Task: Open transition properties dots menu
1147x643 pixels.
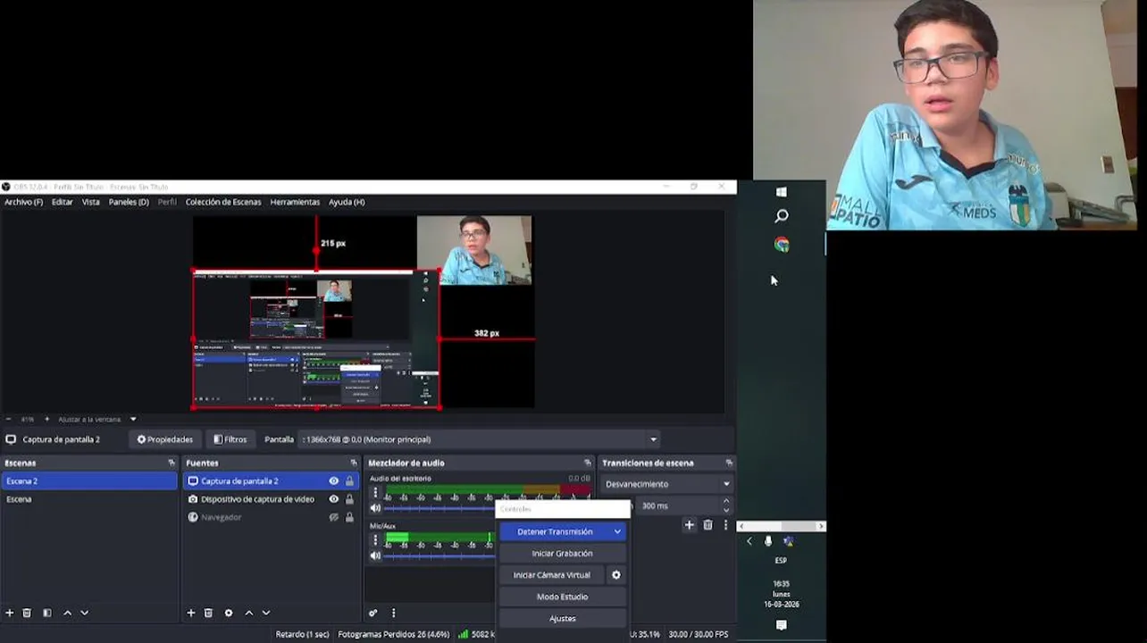Action: pos(725,525)
